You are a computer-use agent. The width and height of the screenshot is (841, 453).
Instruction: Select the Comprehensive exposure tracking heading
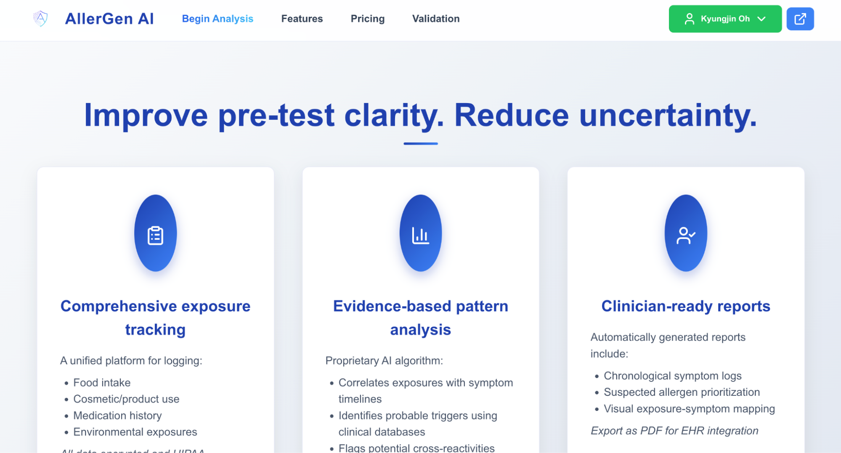click(155, 318)
